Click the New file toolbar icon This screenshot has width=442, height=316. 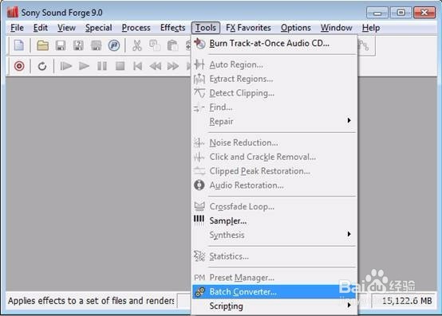(19, 45)
